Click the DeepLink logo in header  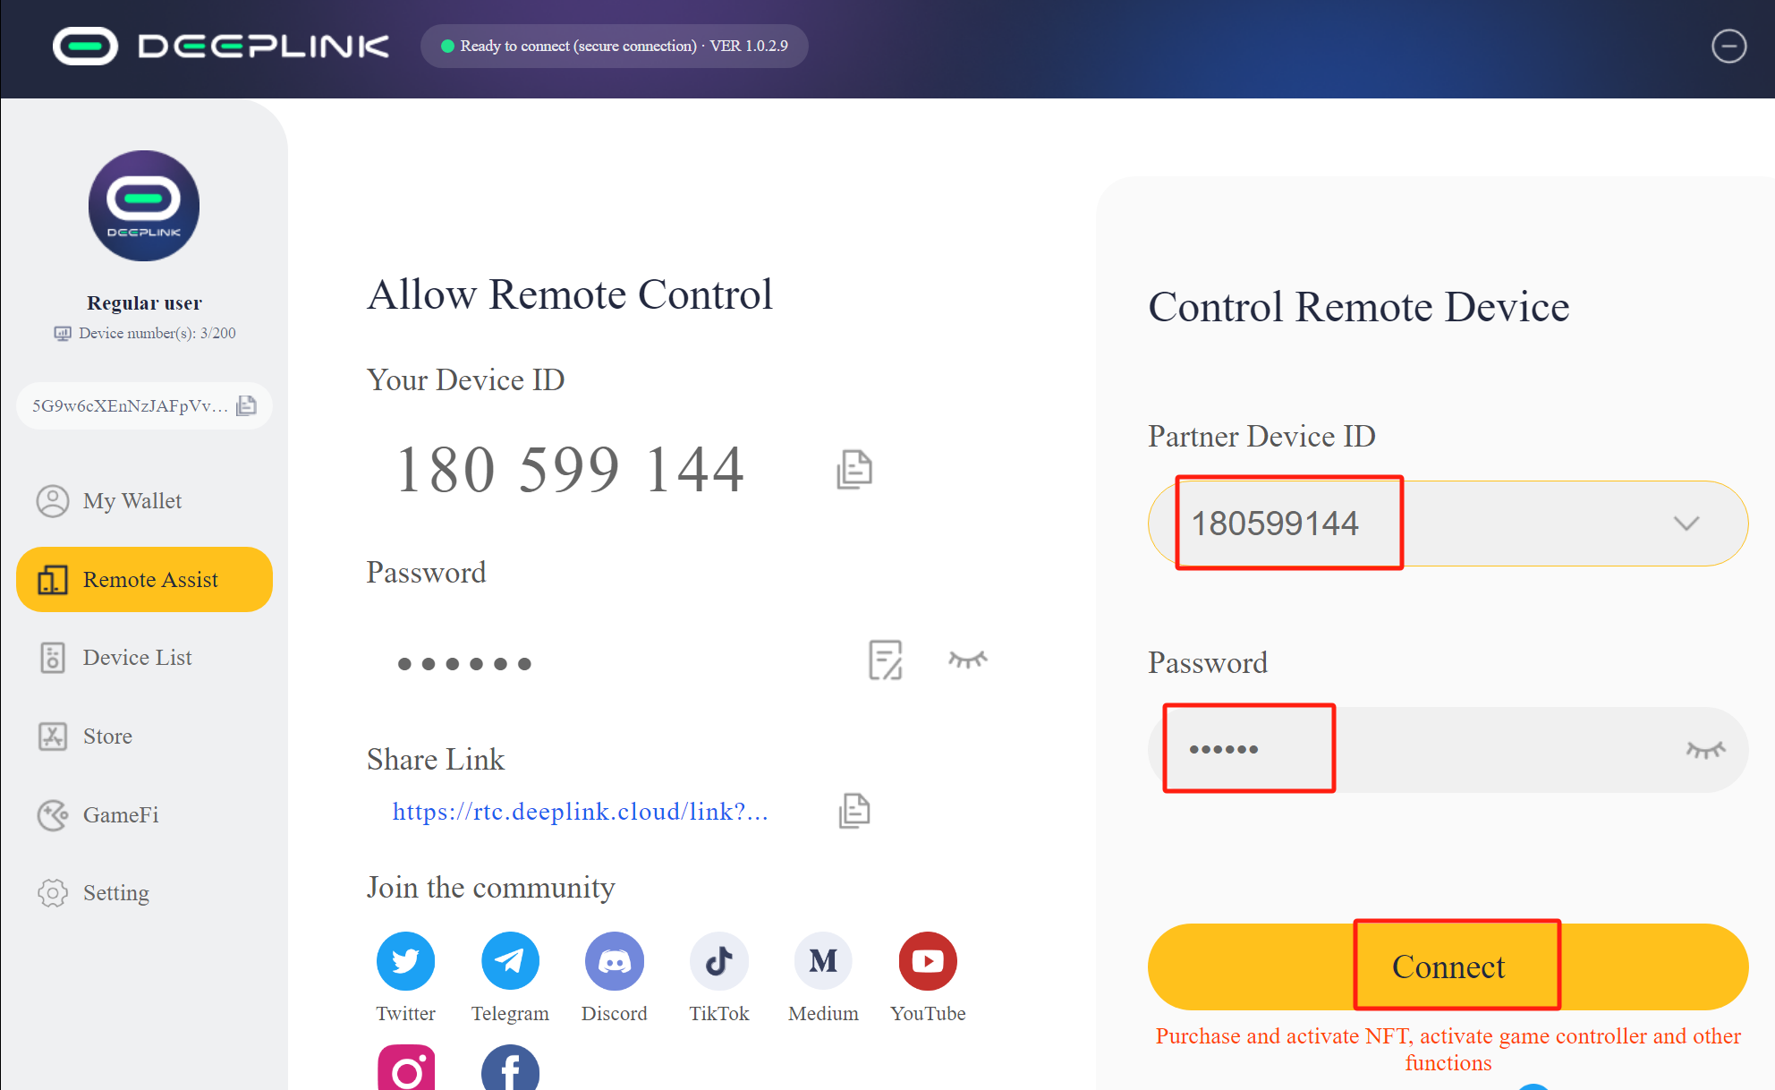coord(221,46)
